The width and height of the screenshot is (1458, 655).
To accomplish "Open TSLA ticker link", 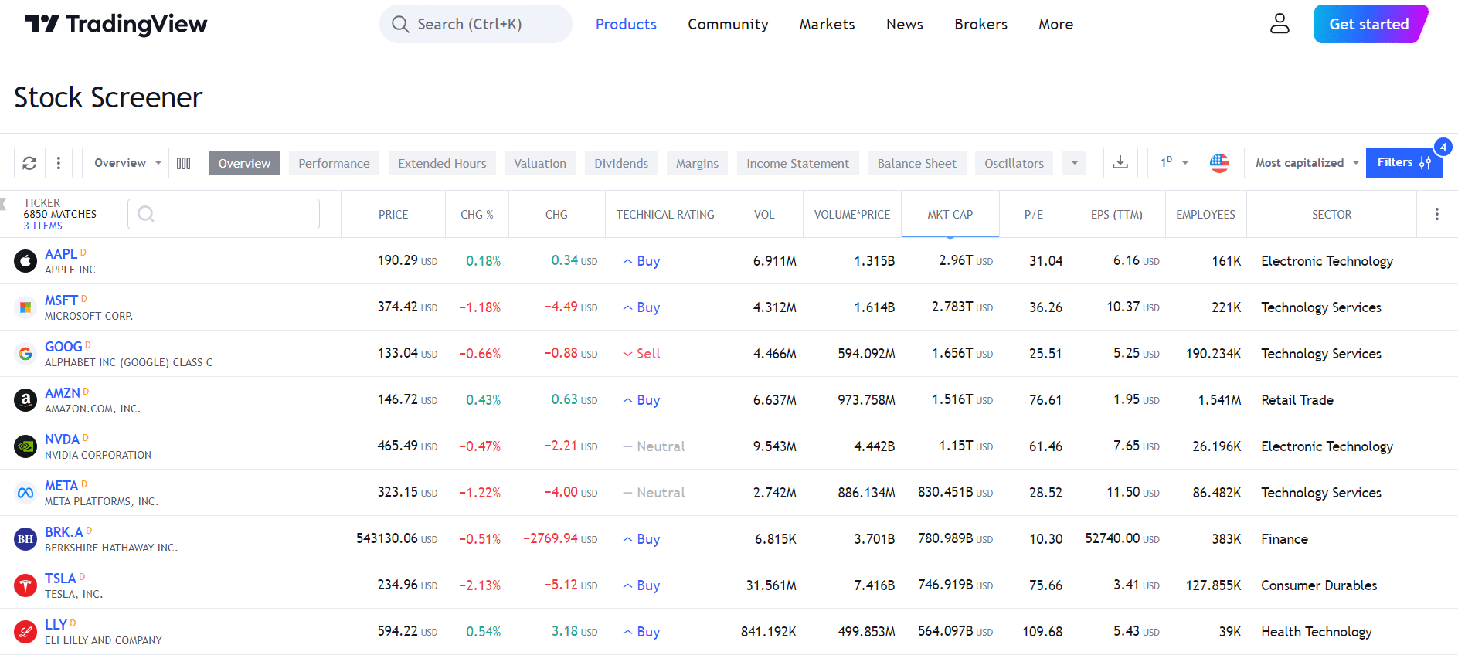I will pyautogui.click(x=60, y=579).
